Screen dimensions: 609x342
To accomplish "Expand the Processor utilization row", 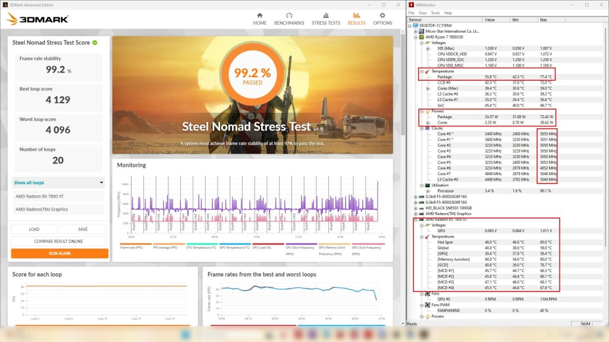I will pyautogui.click(x=428, y=191).
